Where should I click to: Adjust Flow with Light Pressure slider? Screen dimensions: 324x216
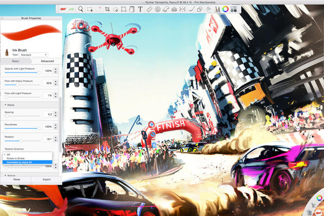6,97
